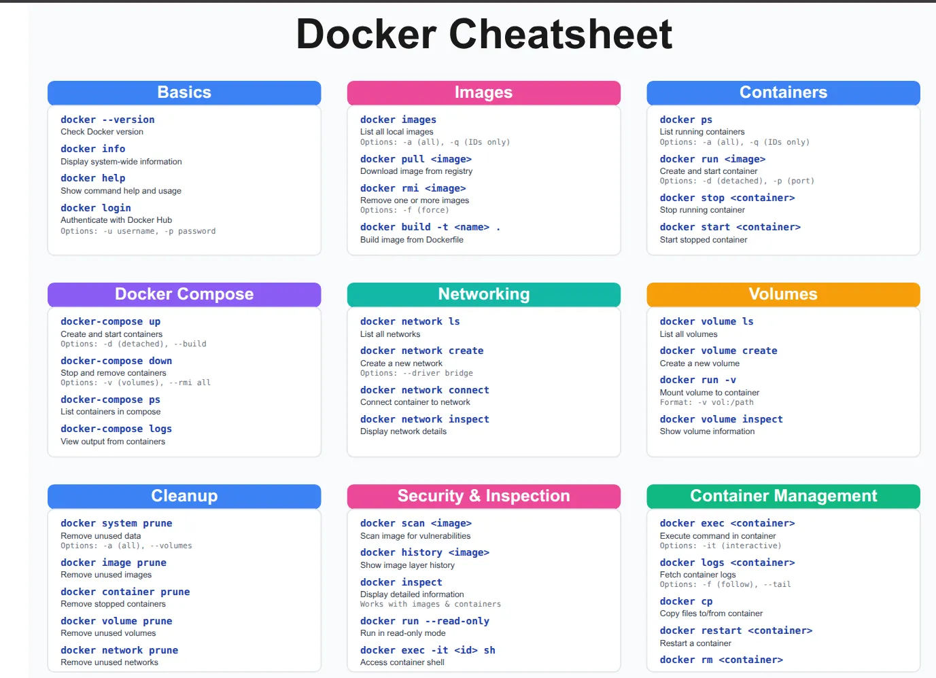Click the 'docker network create' command
The height and width of the screenshot is (678, 936).
tap(422, 351)
